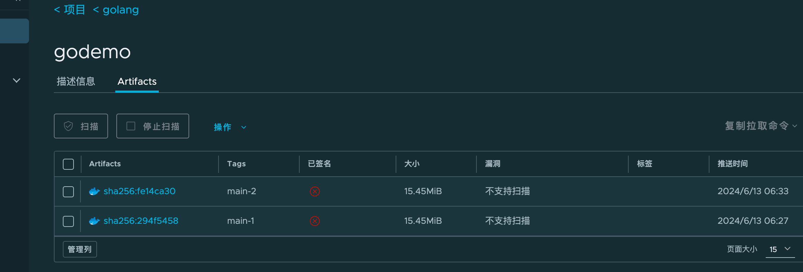Click back arrow before golang breadcrumb
This screenshot has height=272, width=803.
point(96,10)
